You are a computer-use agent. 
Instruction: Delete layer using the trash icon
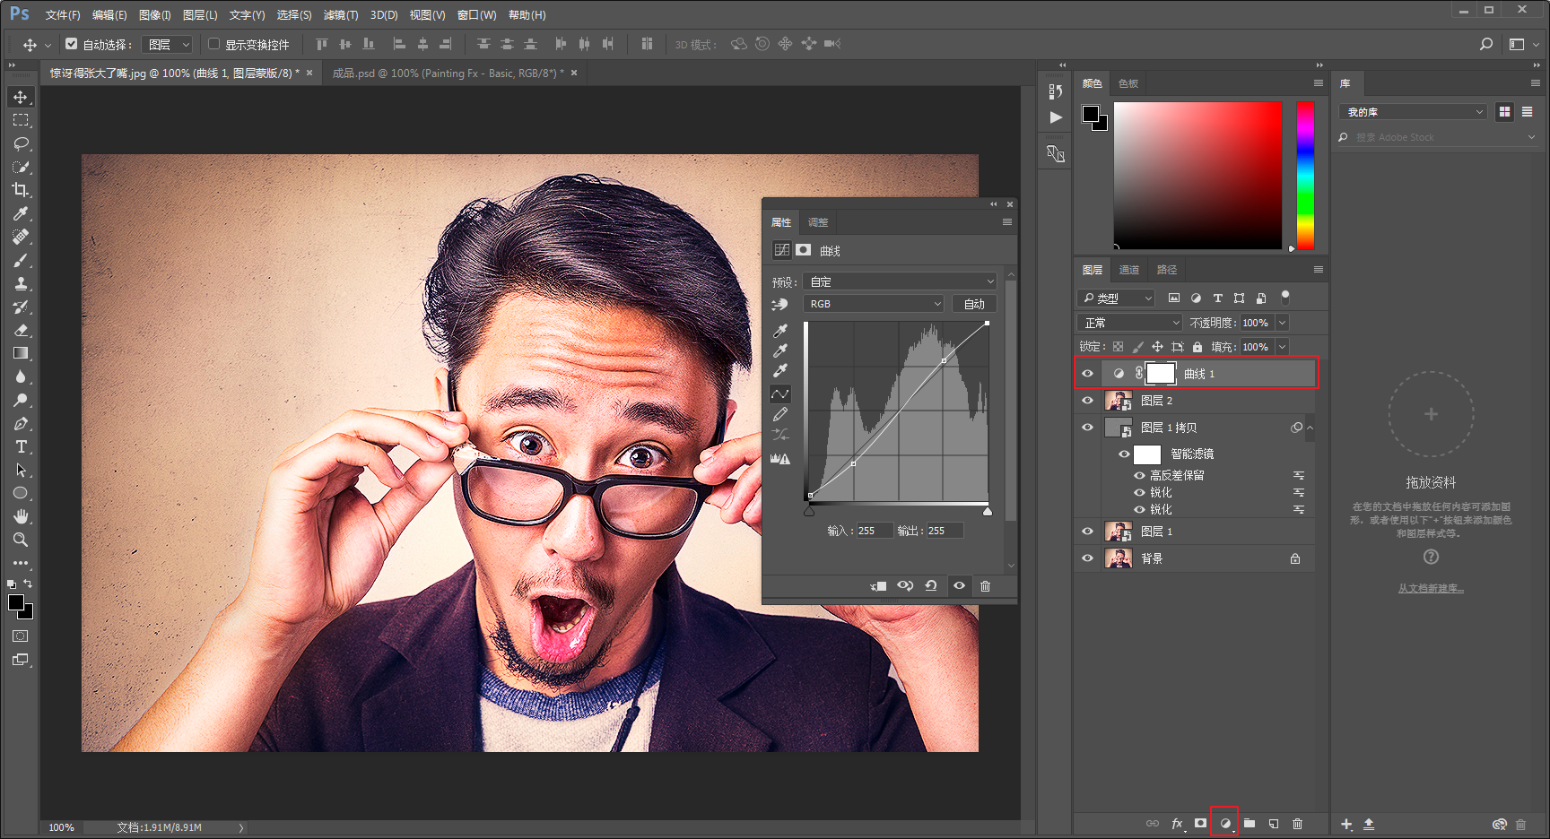click(1297, 823)
